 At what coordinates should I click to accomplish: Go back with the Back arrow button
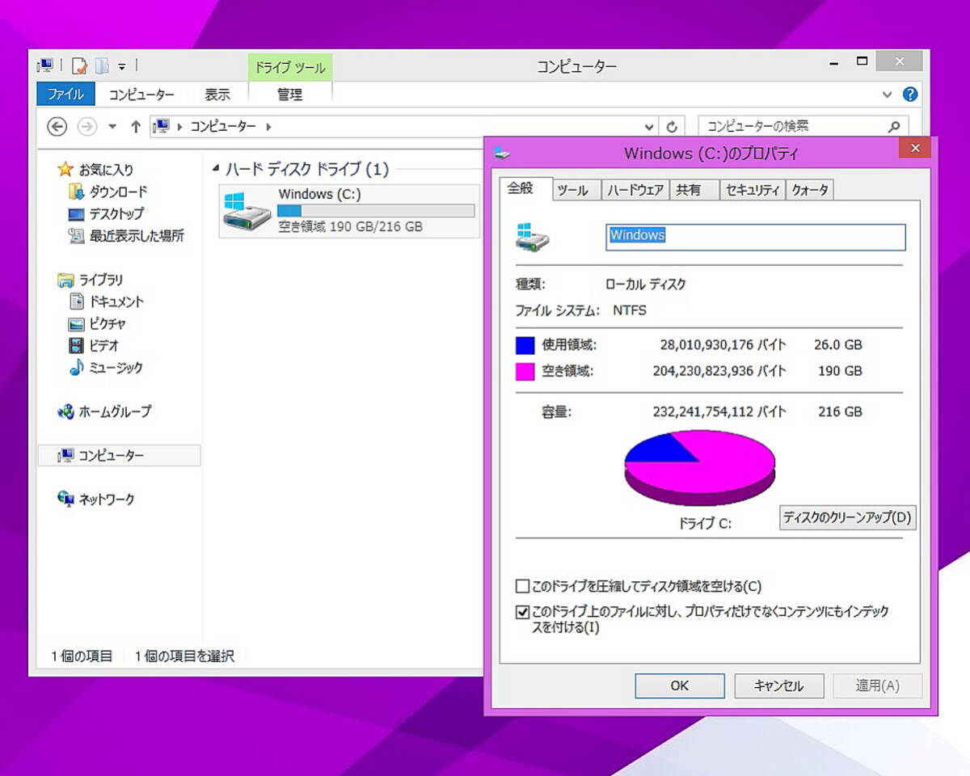point(57,126)
